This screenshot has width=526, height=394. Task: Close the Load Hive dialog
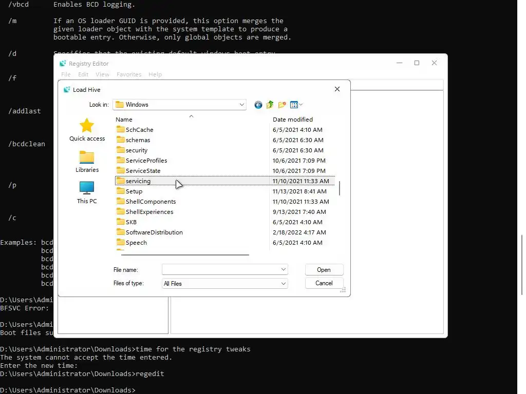coord(337,89)
